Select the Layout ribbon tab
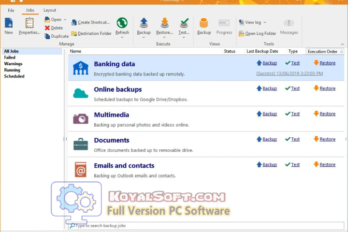Screen dimensions: 348x232 click(x=49, y=10)
